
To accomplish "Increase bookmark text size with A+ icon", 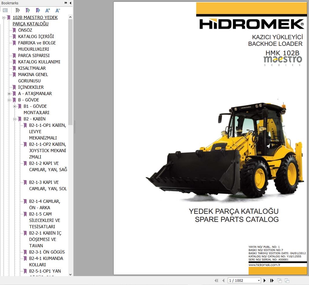I will coord(48,10).
